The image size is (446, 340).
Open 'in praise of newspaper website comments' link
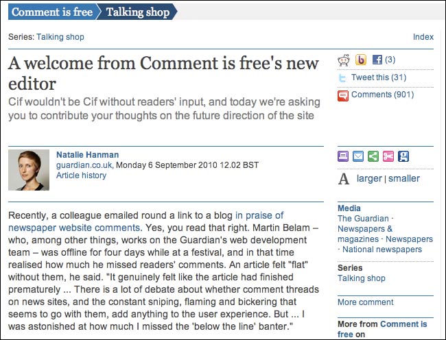coord(146,221)
